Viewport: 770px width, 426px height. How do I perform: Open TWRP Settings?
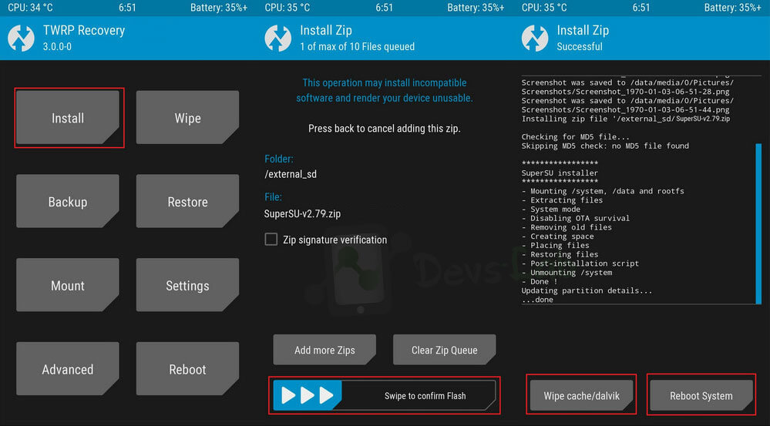click(187, 285)
